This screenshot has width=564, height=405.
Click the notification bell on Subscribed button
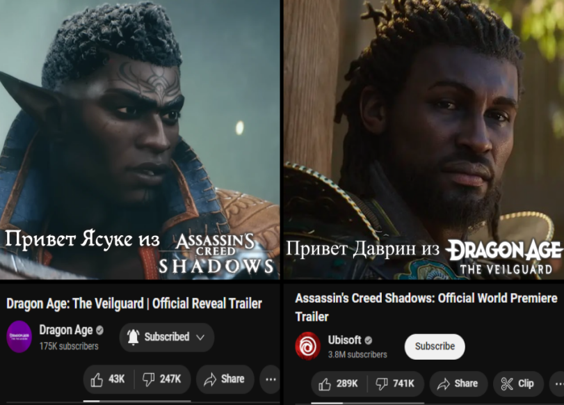click(133, 337)
